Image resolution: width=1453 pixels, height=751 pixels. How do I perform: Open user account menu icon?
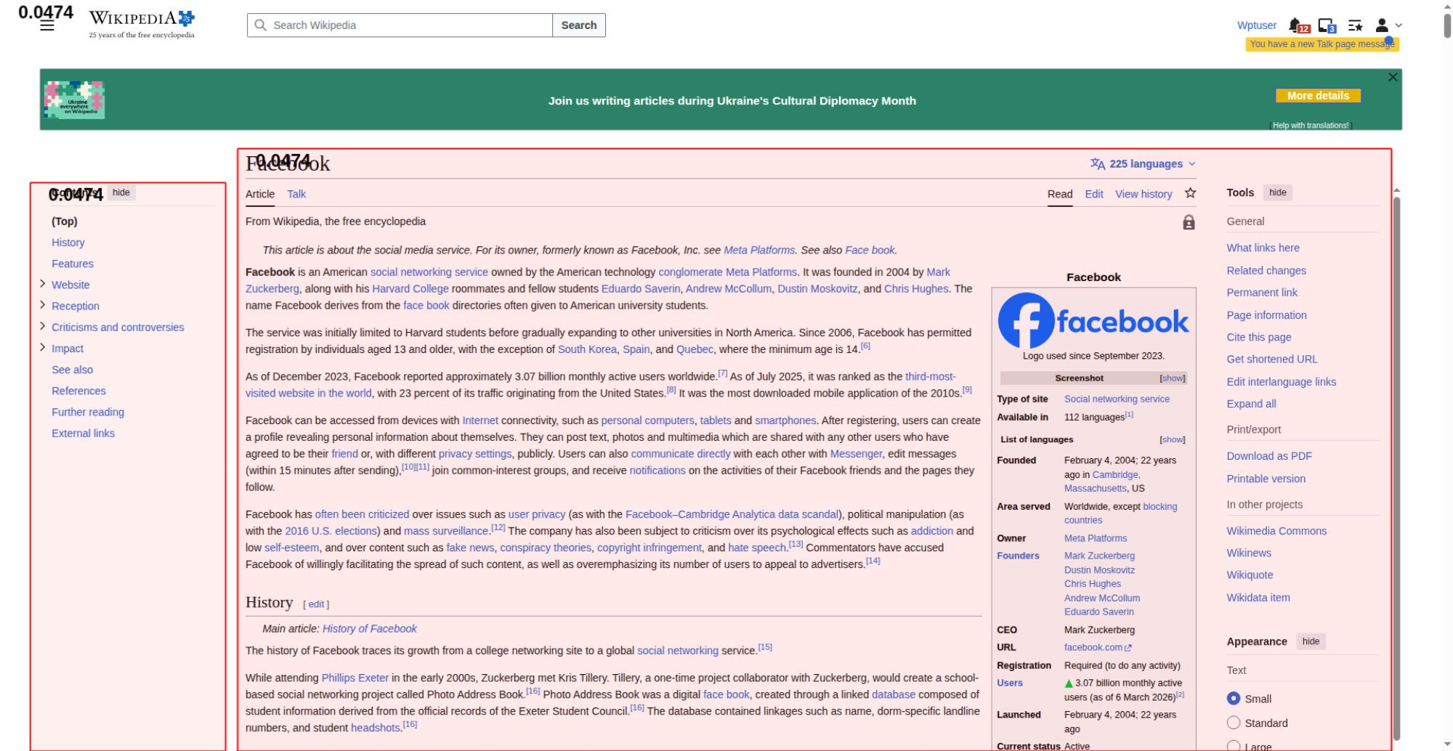tap(1388, 25)
